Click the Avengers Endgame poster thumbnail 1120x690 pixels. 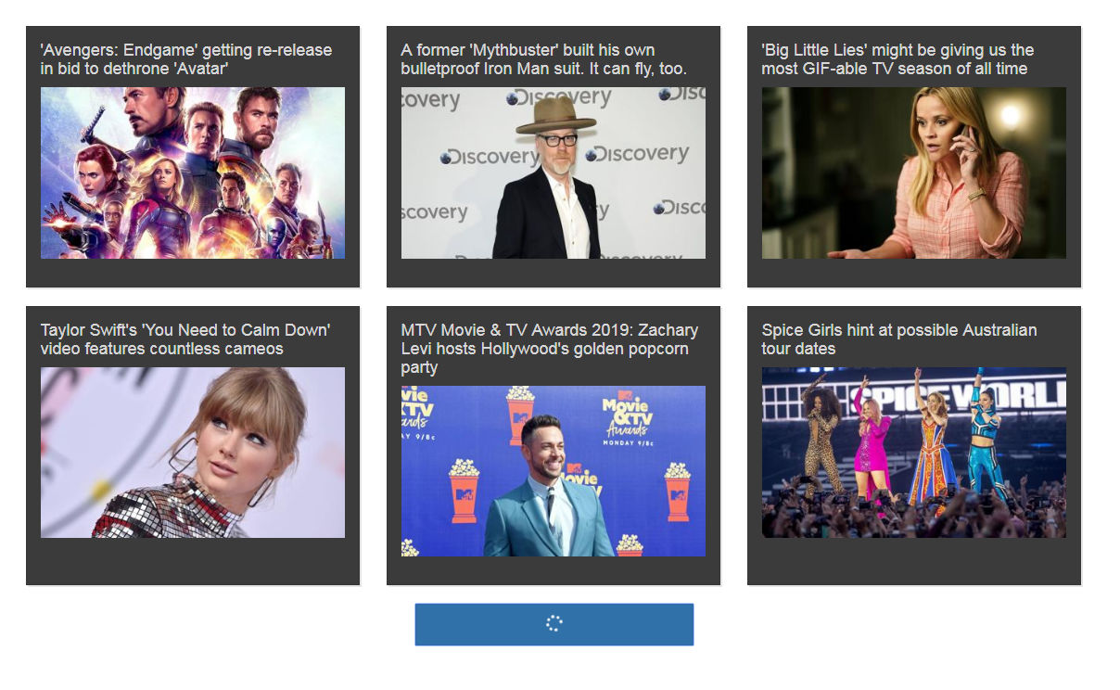coord(193,172)
